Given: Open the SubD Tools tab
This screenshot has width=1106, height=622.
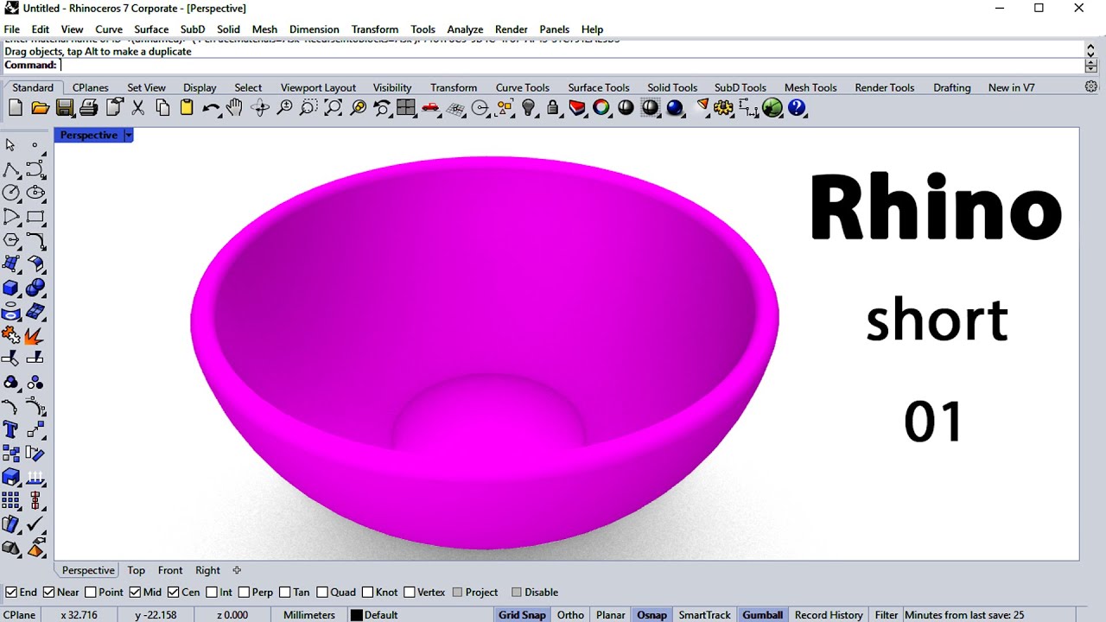Looking at the screenshot, I should 740,87.
